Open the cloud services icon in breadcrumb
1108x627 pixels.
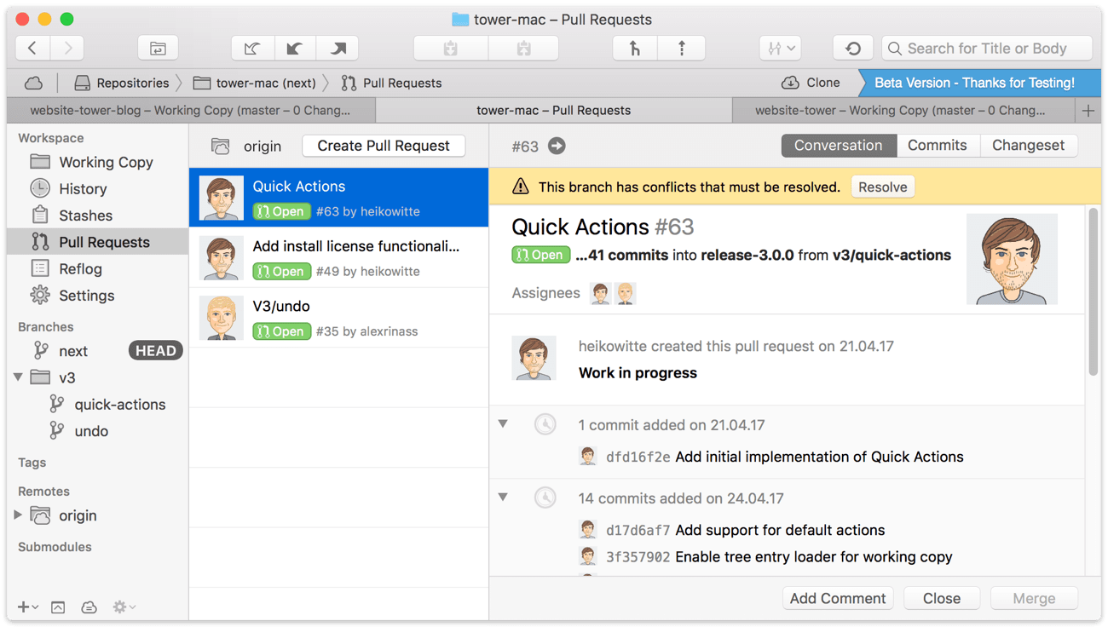[33, 83]
